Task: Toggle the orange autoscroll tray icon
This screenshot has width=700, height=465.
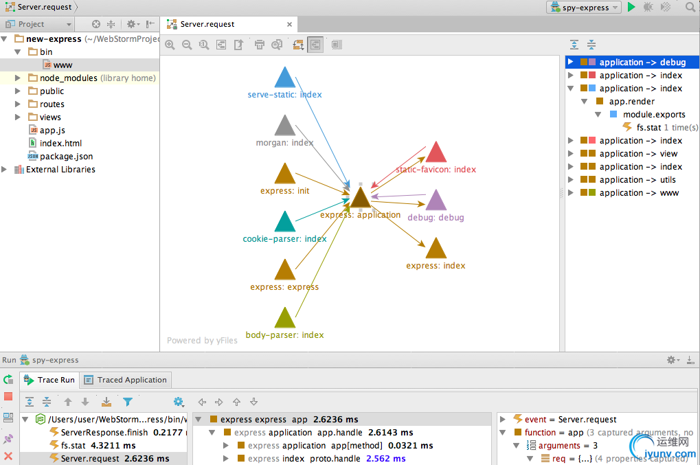Action: (106, 402)
